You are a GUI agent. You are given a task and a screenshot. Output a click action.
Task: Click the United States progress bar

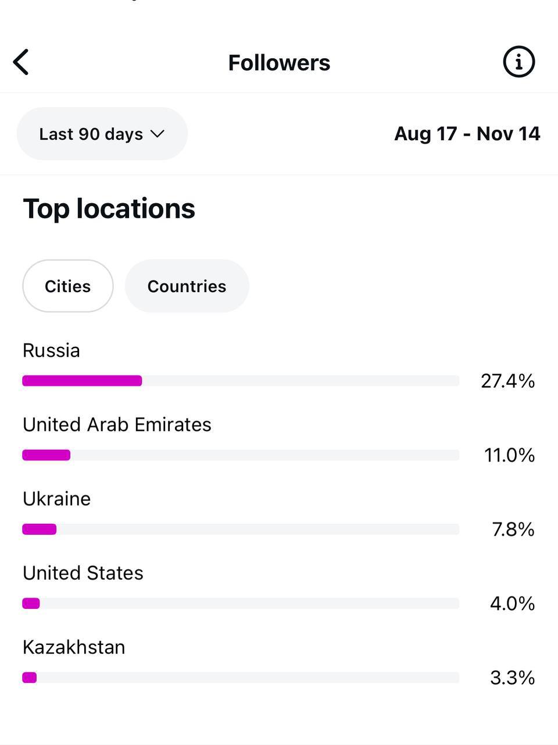(x=241, y=604)
